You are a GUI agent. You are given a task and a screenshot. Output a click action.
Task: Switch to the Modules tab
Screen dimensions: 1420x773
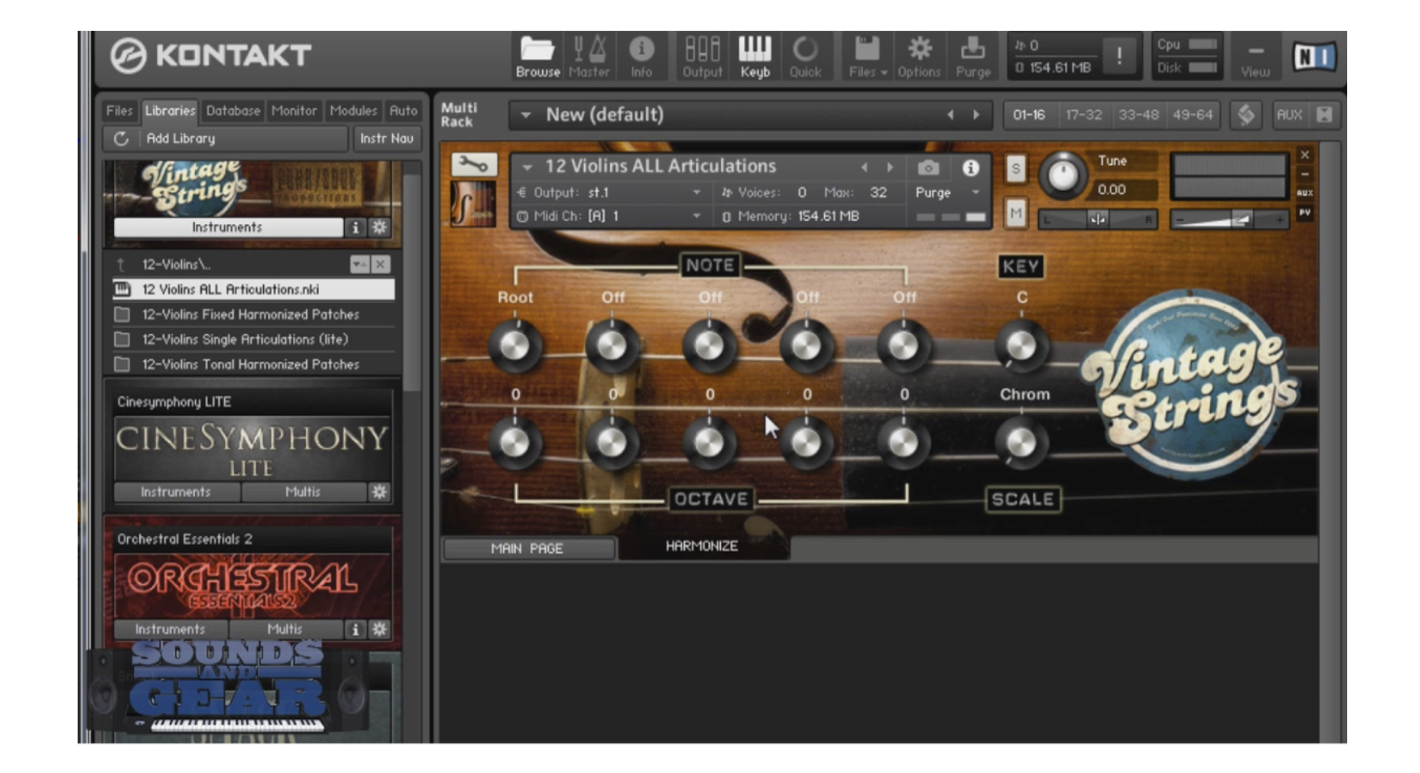pos(353,111)
